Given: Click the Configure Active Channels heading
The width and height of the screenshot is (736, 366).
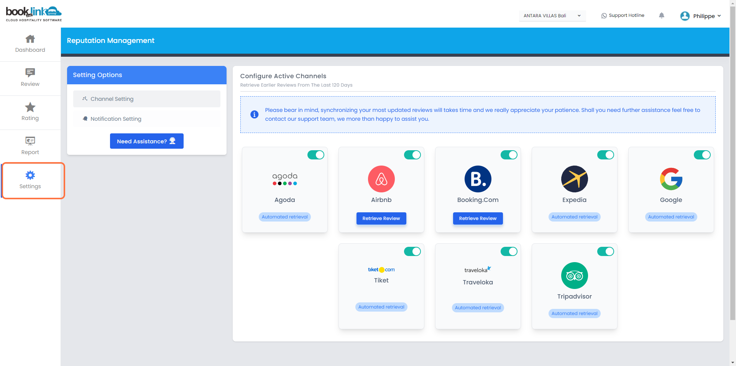Looking at the screenshot, I should [283, 76].
